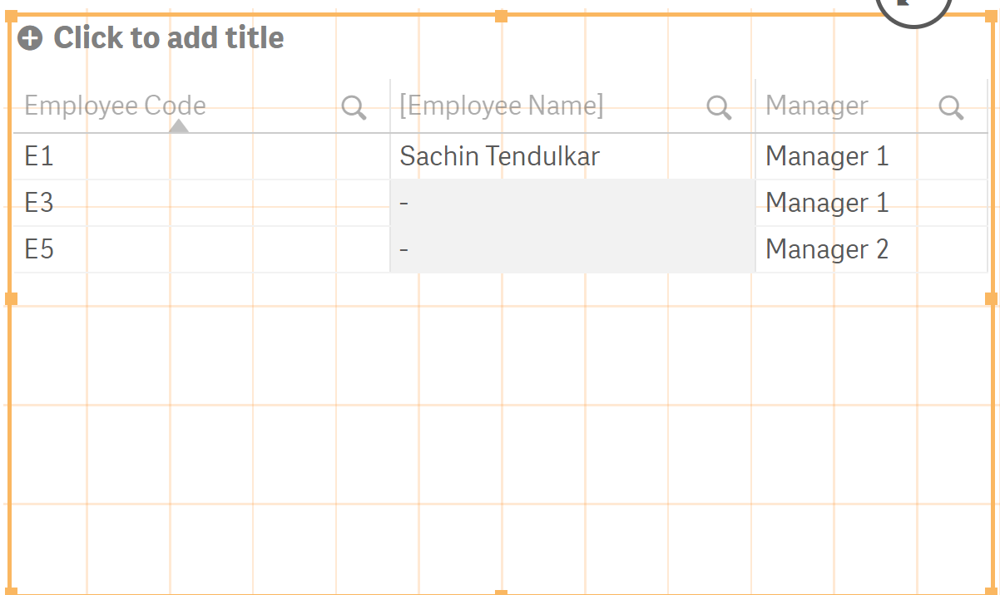The width and height of the screenshot is (1000, 595).
Task: Click the [Employee Name] column header
Action: 502,106
